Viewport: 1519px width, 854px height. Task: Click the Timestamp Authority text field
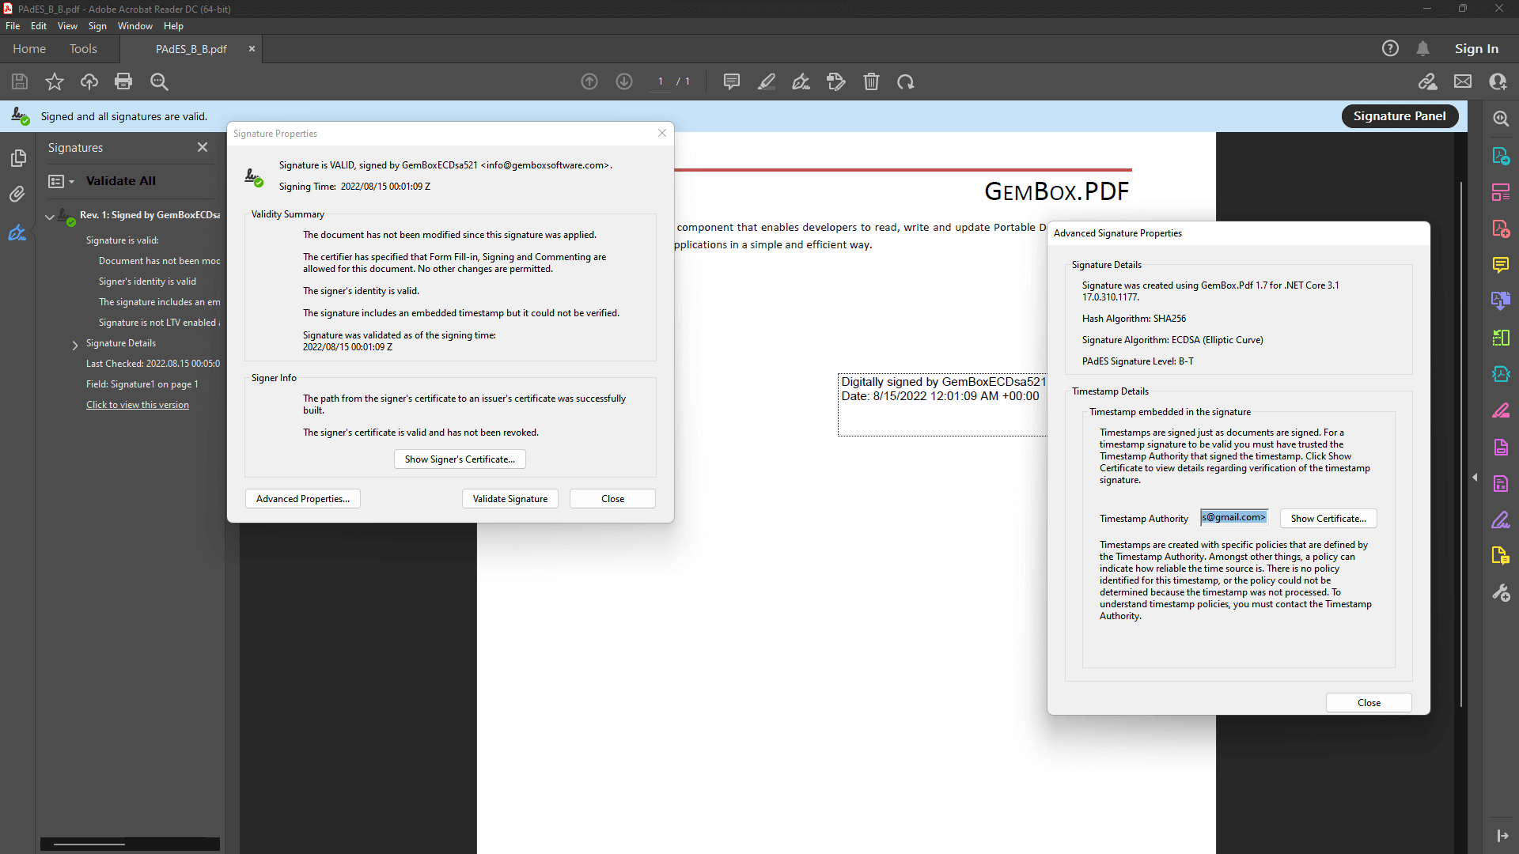1234,518
